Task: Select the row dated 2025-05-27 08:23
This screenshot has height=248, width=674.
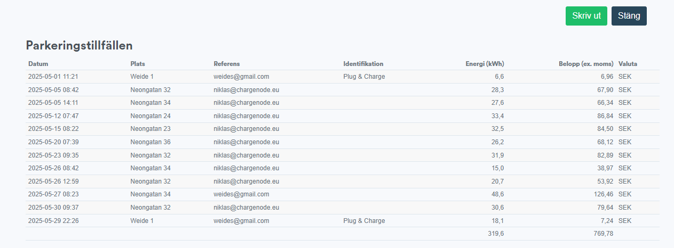Action: click(x=342, y=195)
